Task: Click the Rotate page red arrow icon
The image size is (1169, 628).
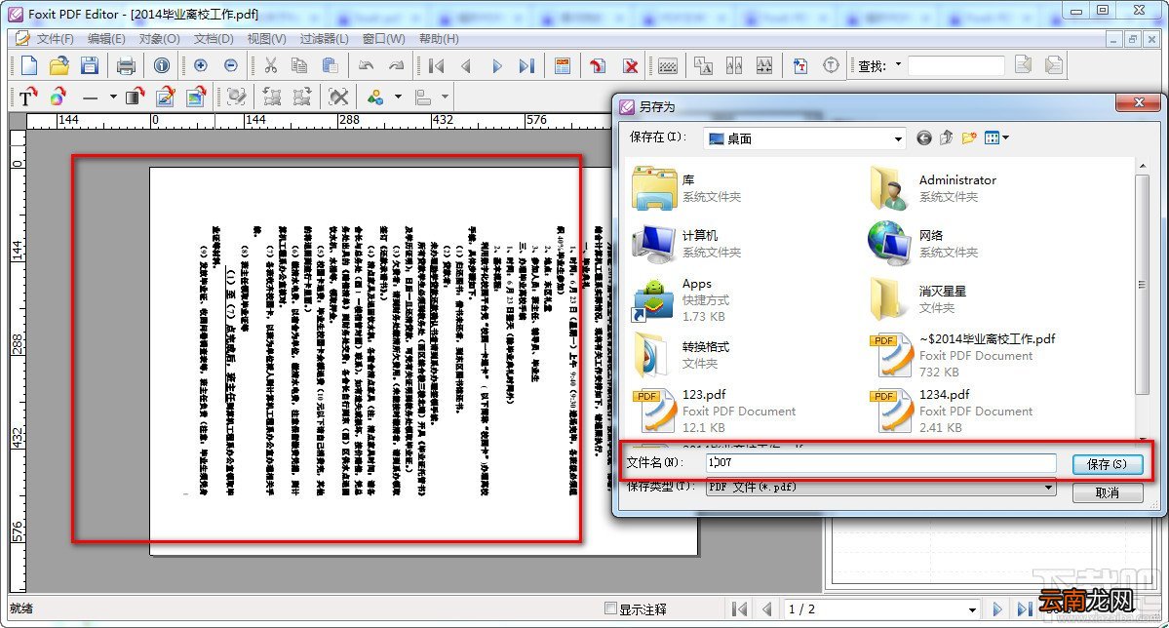Action: pos(597,66)
